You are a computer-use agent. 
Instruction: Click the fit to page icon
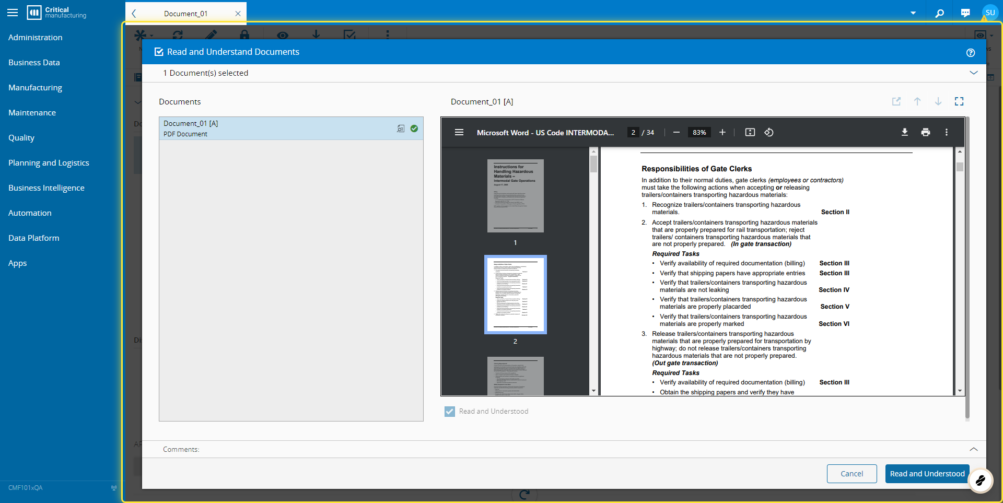[x=750, y=132]
